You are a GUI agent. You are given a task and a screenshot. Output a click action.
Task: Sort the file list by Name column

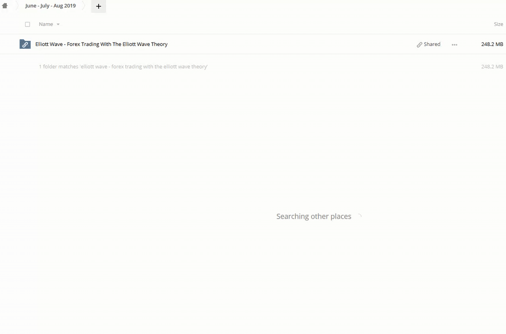point(46,24)
